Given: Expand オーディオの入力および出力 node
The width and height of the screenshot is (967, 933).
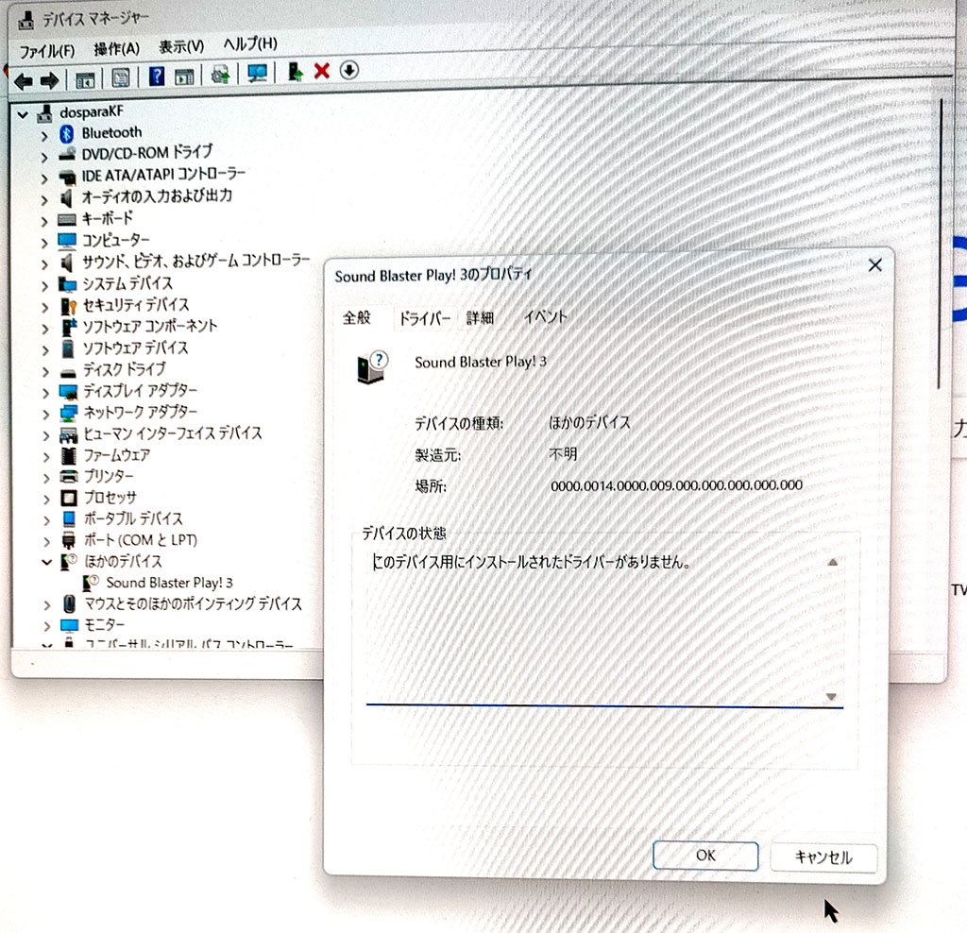Looking at the screenshot, I should pyautogui.click(x=44, y=200).
